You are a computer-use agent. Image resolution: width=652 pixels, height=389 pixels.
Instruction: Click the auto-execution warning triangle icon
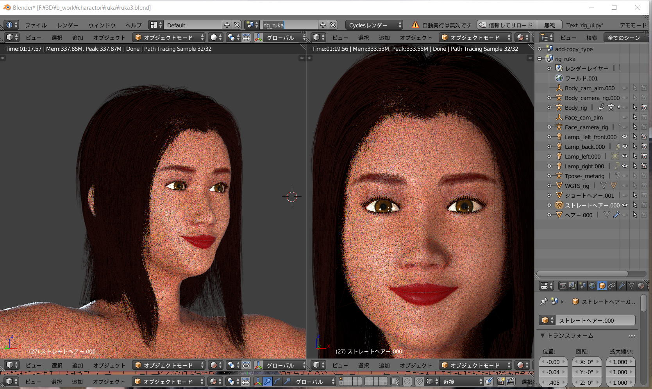415,25
